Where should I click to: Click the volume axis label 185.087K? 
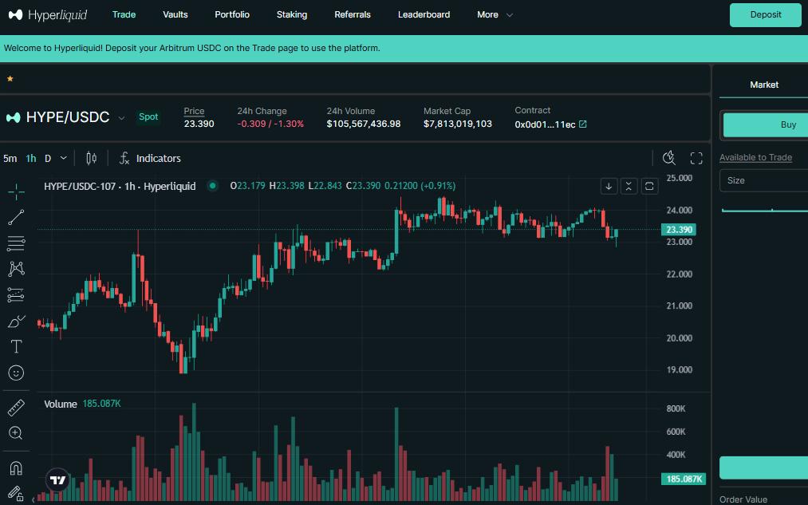(684, 479)
